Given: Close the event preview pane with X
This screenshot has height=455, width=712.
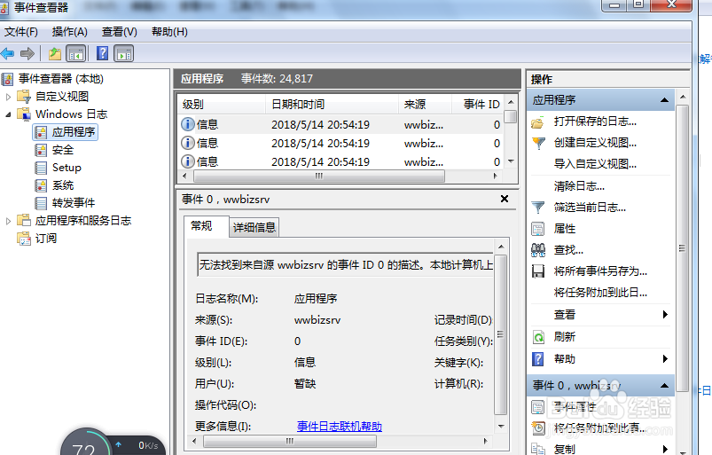Looking at the screenshot, I should pyautogui.click(x=504, y=199).
